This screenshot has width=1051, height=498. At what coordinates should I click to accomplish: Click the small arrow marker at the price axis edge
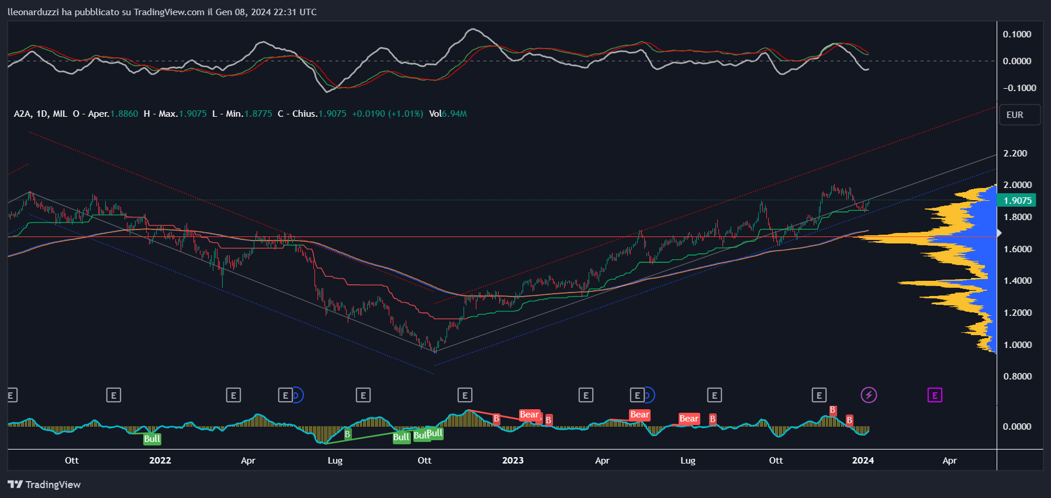[999, 233]
